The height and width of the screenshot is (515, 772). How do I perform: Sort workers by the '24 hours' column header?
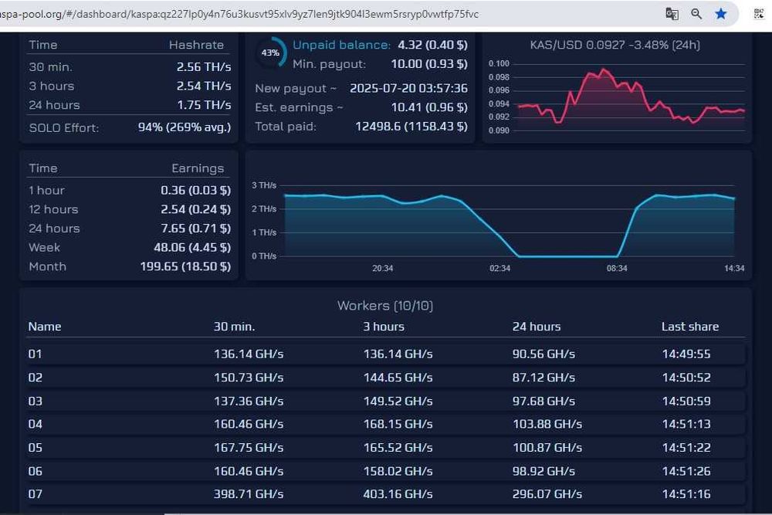tap(537, 327)
